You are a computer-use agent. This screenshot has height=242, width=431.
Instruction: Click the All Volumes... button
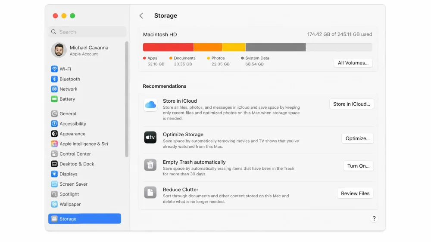click(353, 63)
